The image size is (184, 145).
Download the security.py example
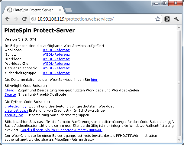14,115
